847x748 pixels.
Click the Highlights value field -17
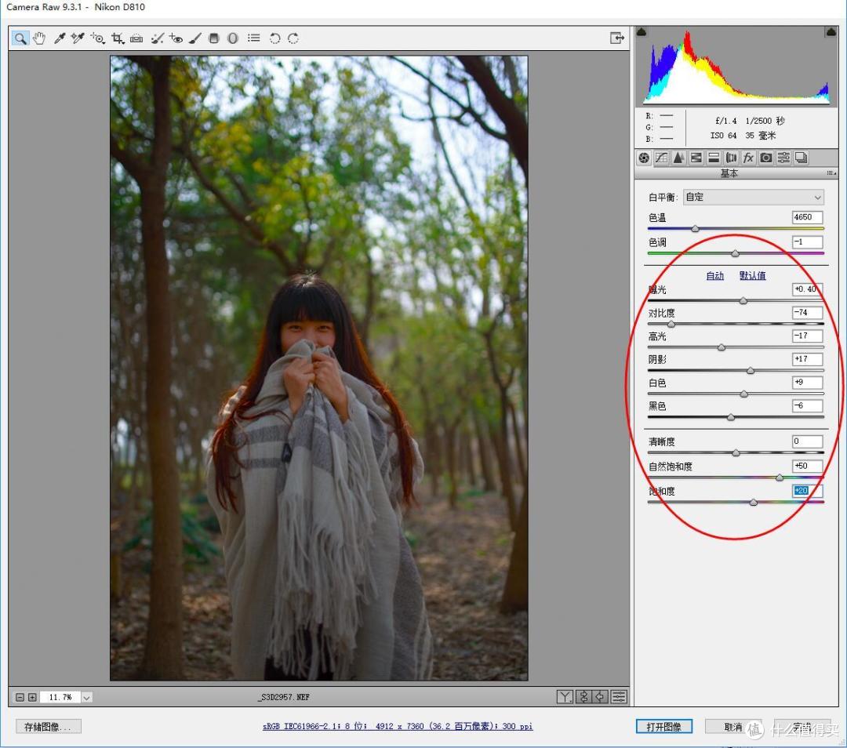click(x=807, y=336)
